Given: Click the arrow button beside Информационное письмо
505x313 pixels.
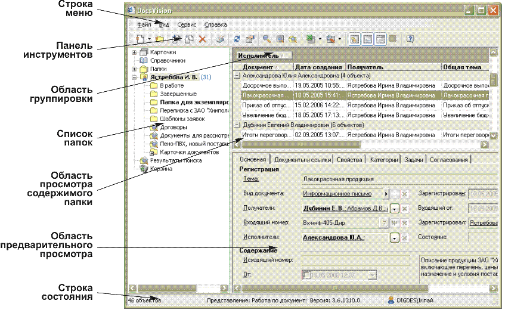Looking at the screenshot, I should pos(386,194).
